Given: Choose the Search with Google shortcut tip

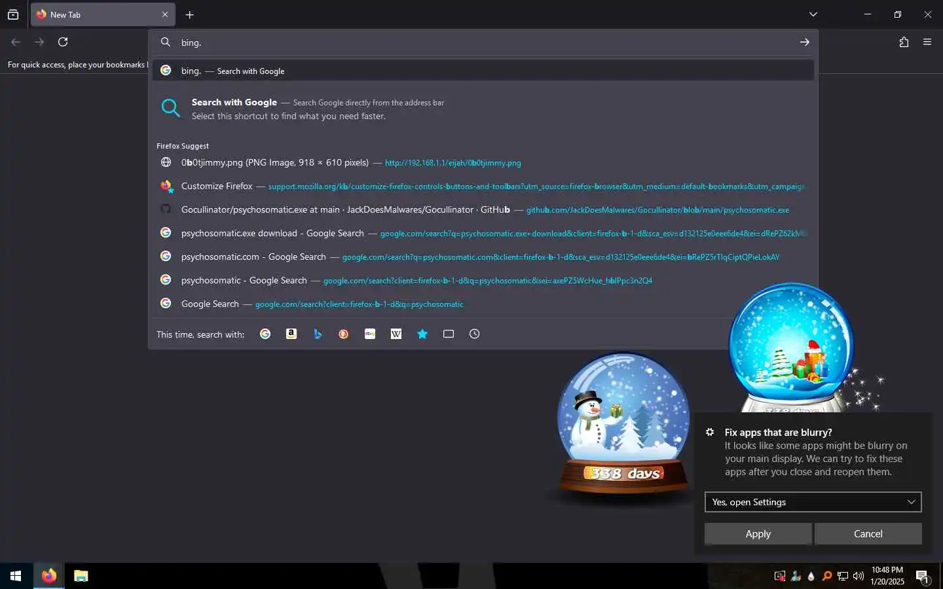Looking at the screenshot, I should pyautogui.click(x=483, y=109).
